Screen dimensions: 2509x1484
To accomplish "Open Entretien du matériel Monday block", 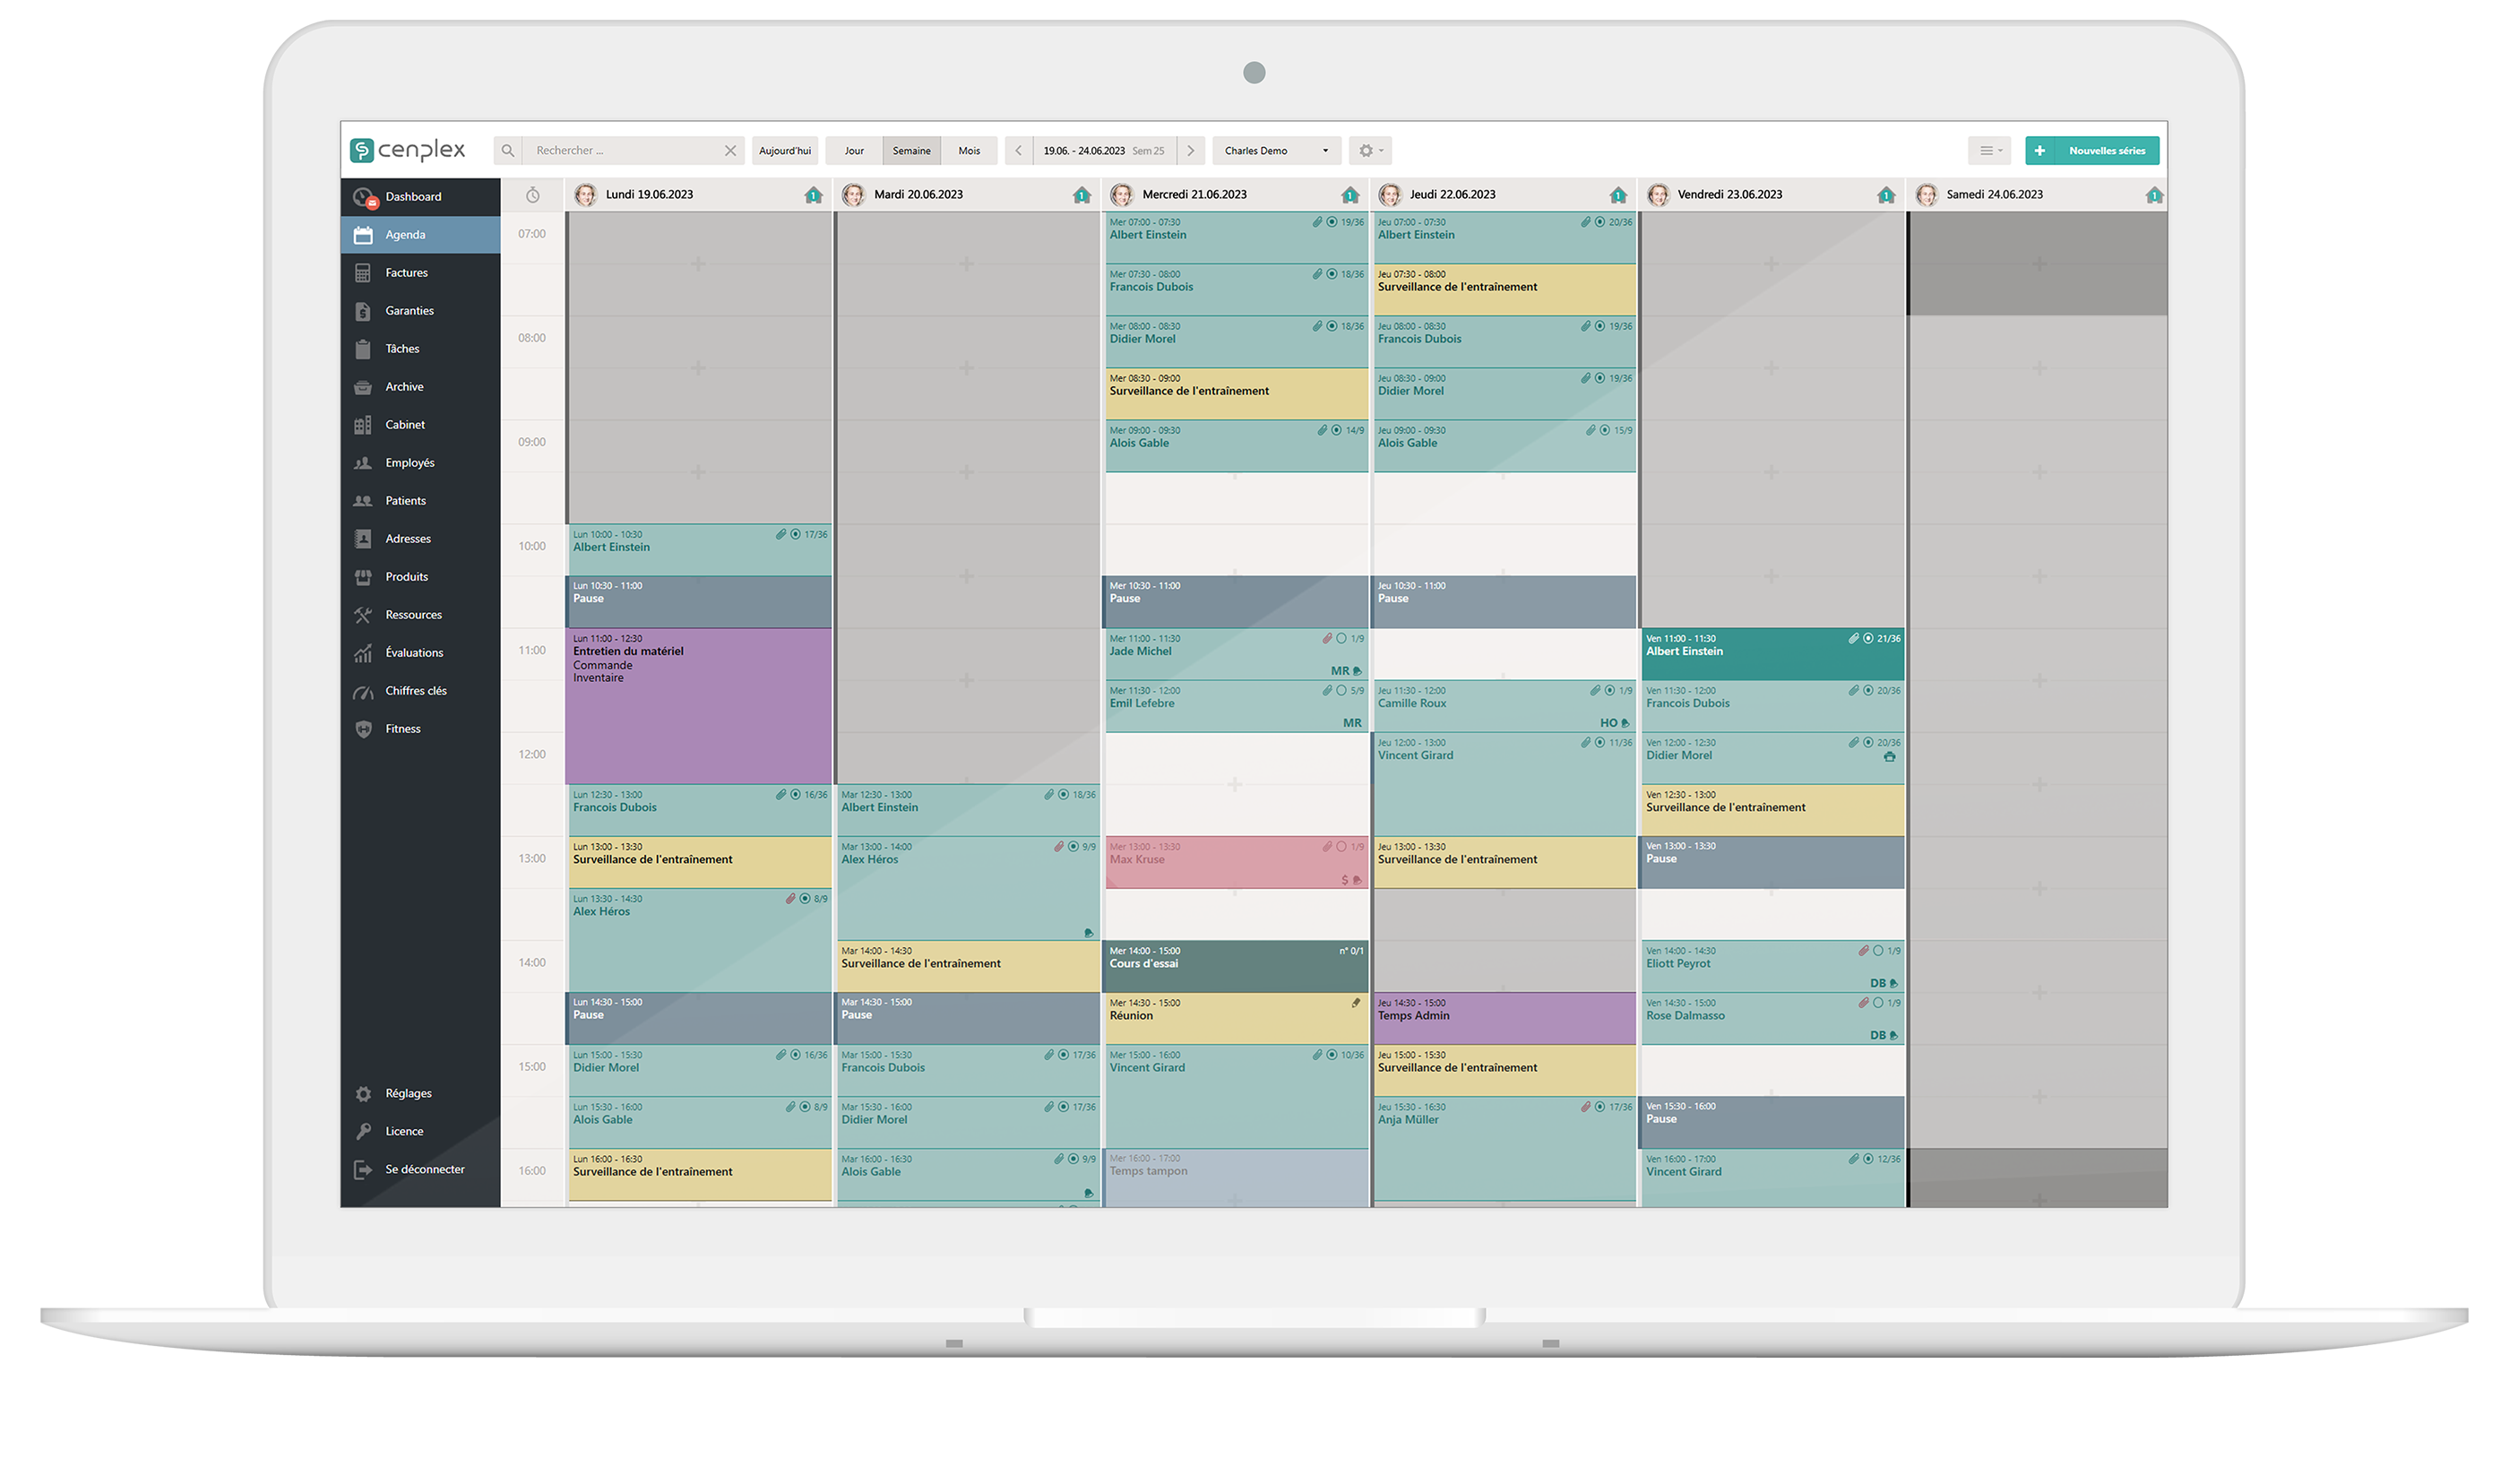I will tap(700, 706).
